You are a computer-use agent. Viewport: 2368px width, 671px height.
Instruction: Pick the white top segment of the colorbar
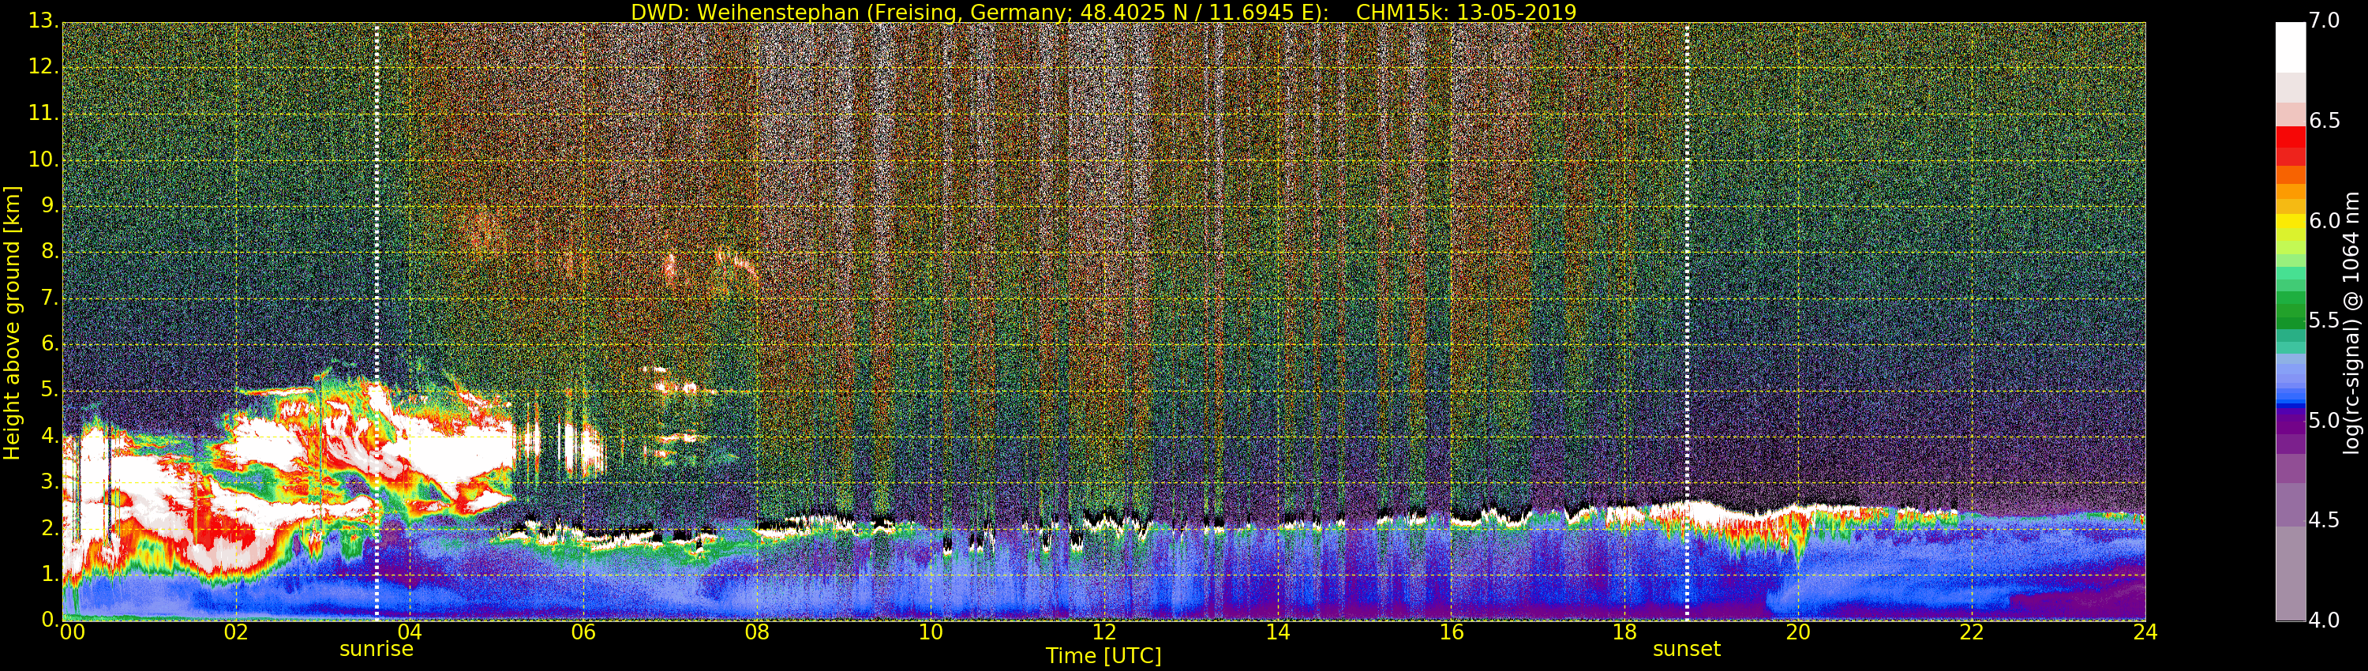click(x=2290, y=46)
